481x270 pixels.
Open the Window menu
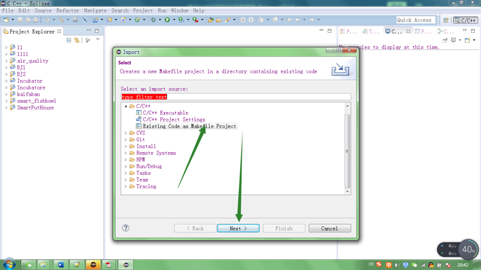point(180,11)
